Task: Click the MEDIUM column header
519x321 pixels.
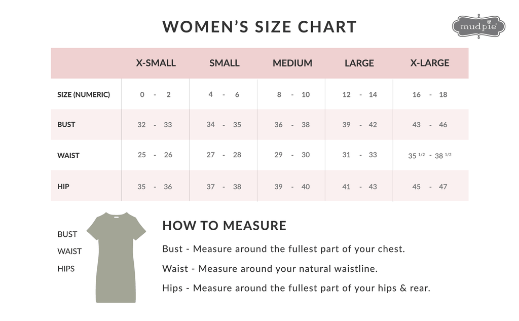Action: 292,63
